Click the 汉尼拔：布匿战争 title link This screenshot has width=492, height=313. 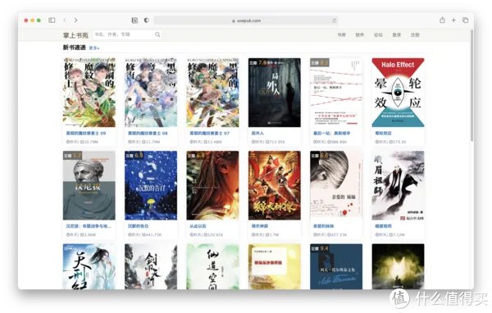(89, 226)
